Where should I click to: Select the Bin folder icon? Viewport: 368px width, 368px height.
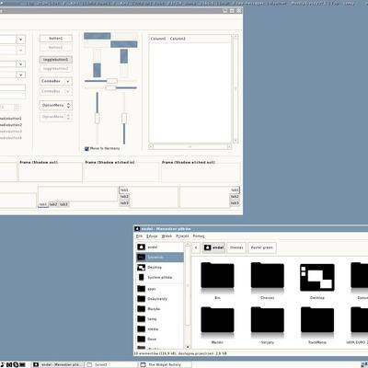(217, 275)
